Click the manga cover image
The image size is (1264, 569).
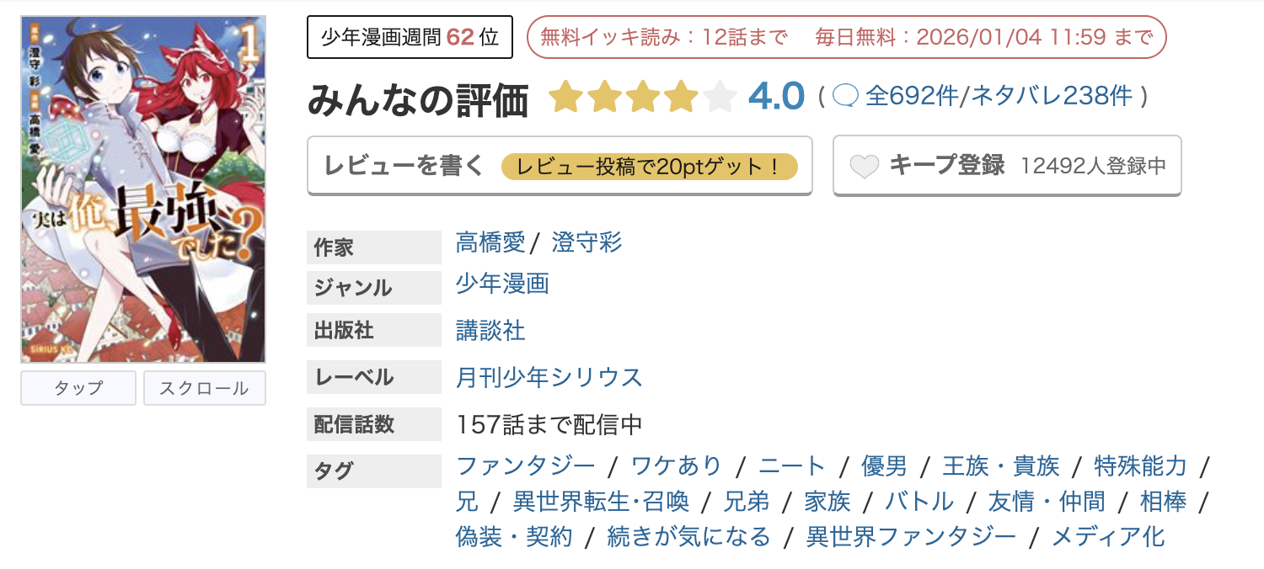pyautogui.click(x=142, y=183)
